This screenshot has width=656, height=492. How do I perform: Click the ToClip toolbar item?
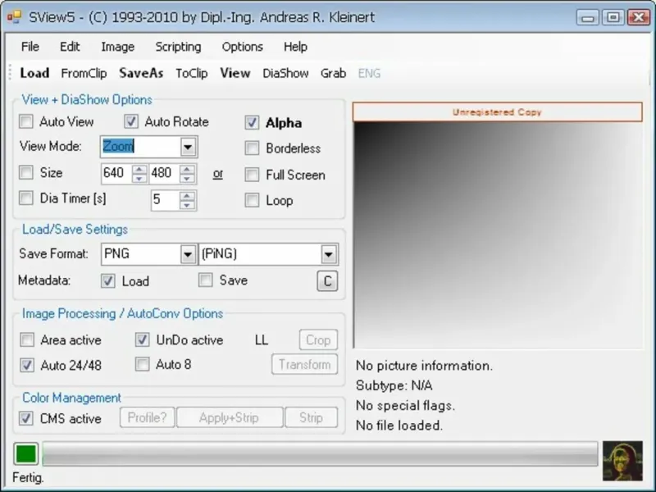click(192, 73)
